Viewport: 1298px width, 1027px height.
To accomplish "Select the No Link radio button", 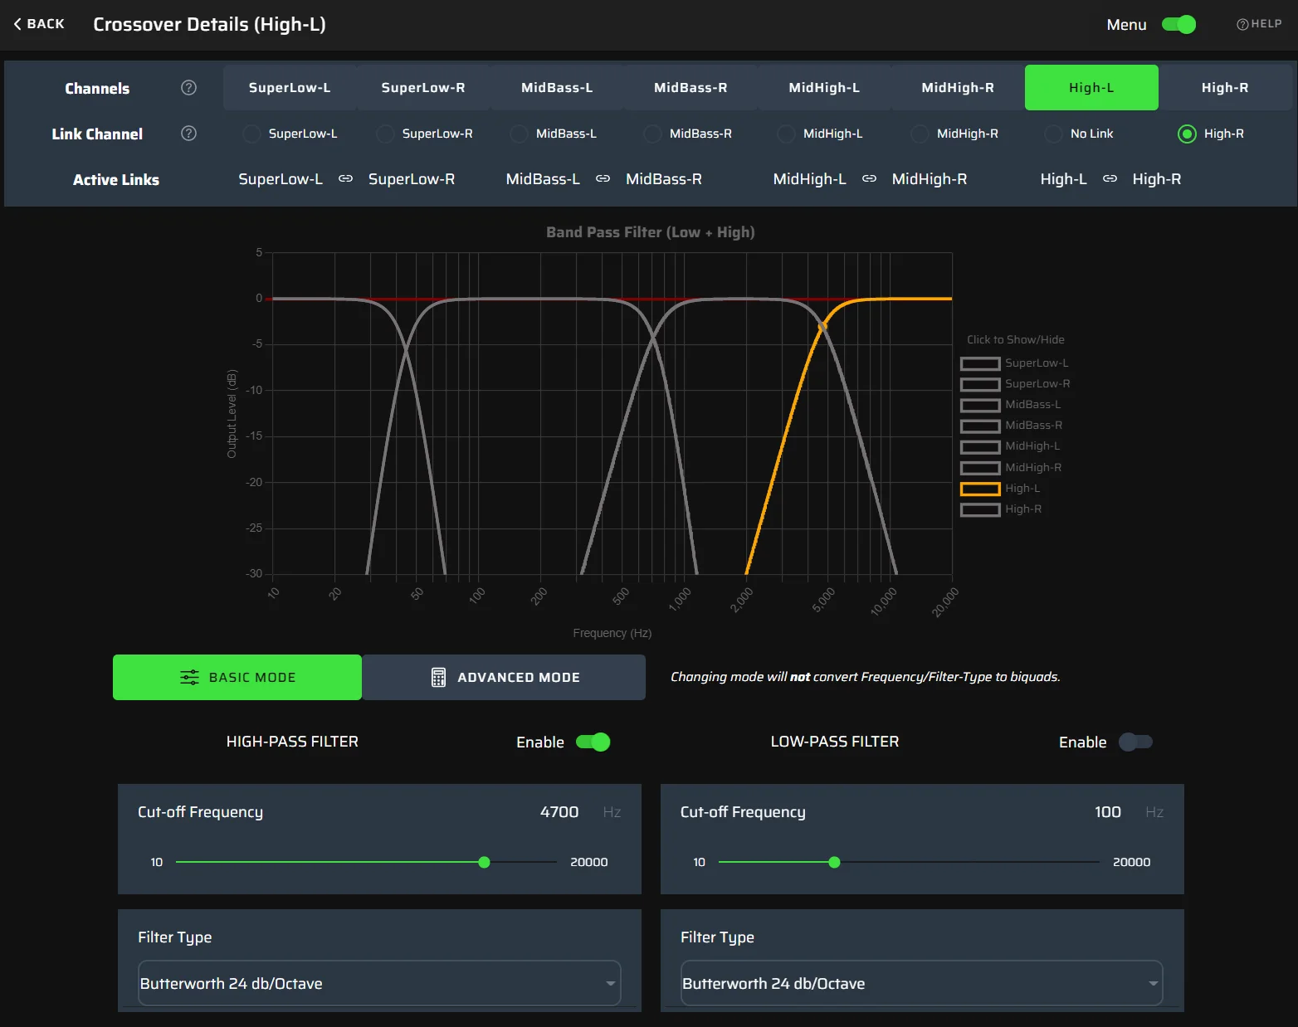I will point(1053,134).
